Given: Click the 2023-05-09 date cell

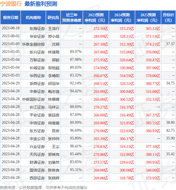Looking at the screenshot, I should click(x=11, y=44).
